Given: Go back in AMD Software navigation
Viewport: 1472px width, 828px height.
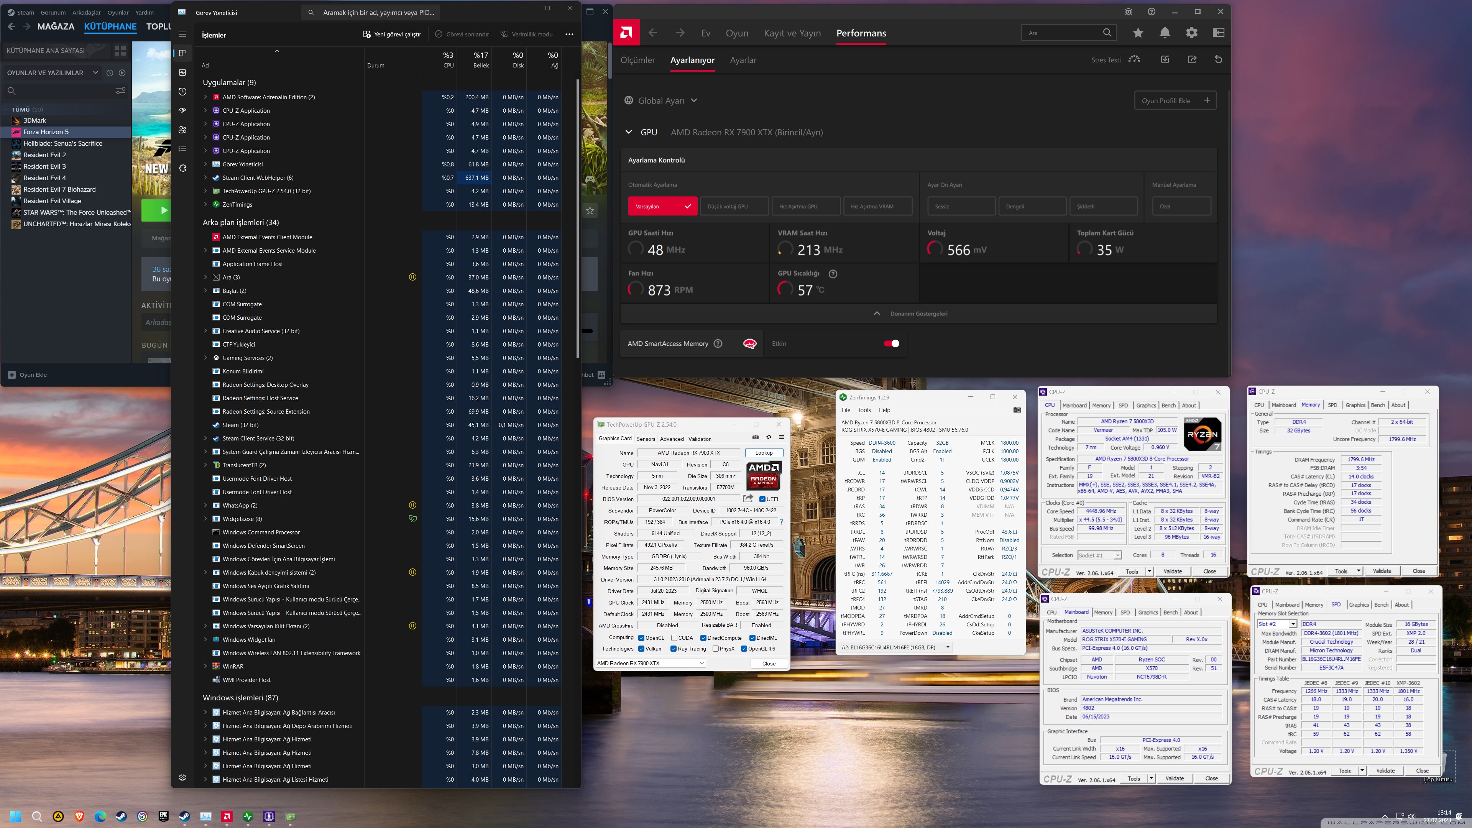Looking at the screenshot, I should pyautogui.click(x=653, y=33).
